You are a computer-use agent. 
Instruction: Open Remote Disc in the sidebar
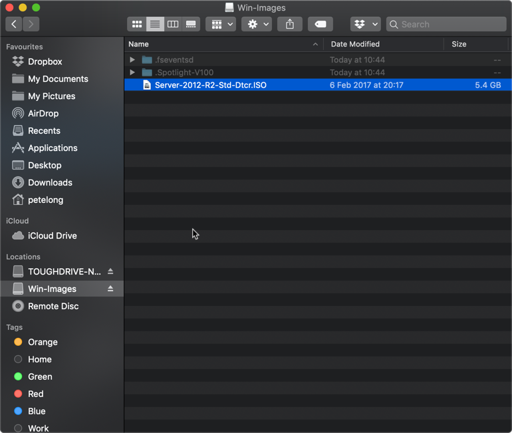coord(62,306)
